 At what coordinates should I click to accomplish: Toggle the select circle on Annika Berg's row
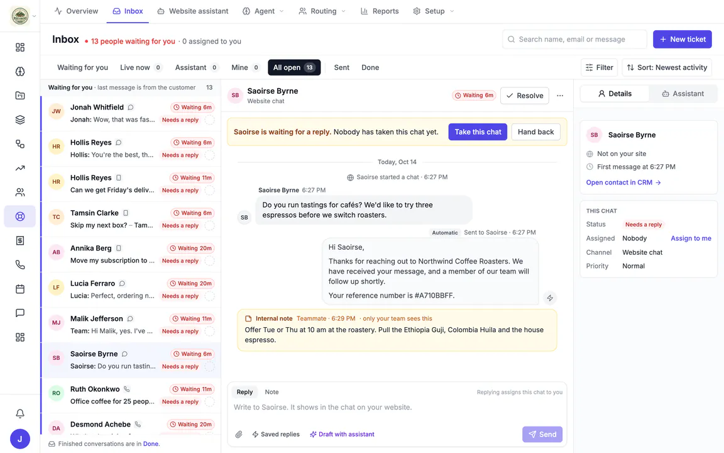210,260
